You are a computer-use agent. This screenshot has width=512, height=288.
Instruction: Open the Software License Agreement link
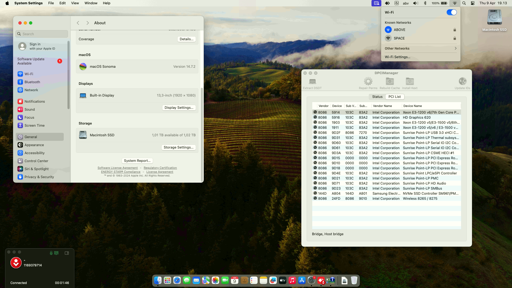(x=118, y=168)
